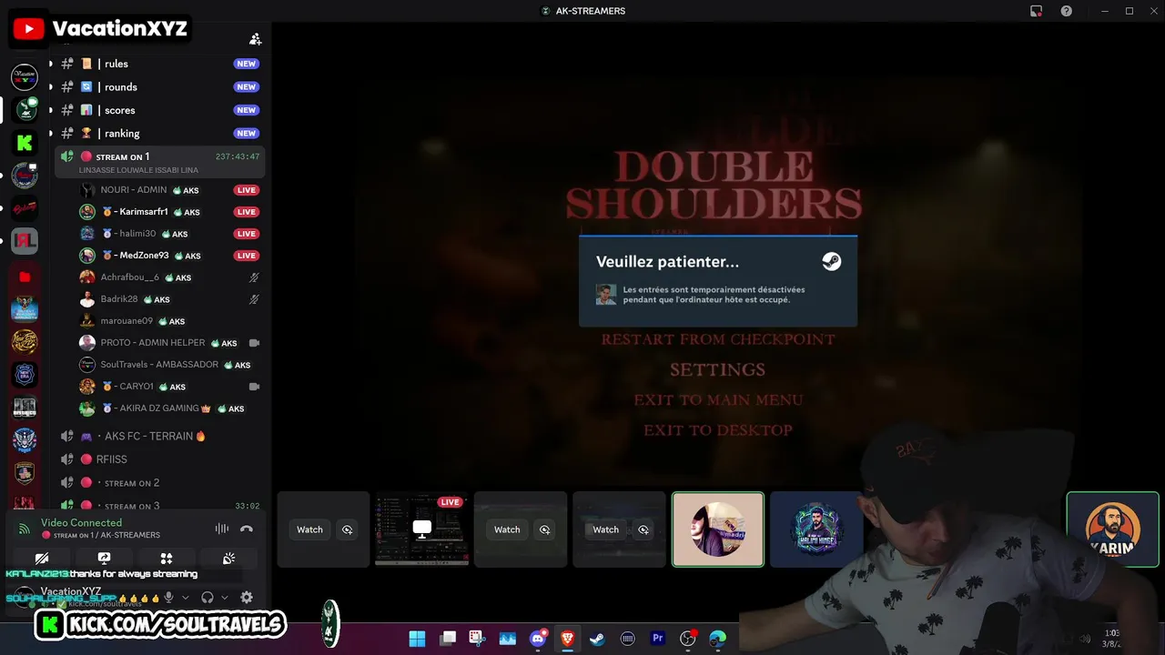Screen dimensions: 1165x655
Task: Expand the rules channel thread arrow
Action: click(x=50, y=64)
